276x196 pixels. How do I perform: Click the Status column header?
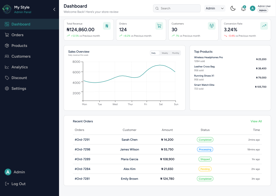pyautogui.click(x=205, y=130)
